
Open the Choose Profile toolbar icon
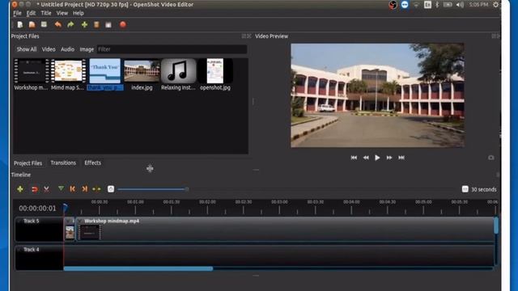point(96,25)
